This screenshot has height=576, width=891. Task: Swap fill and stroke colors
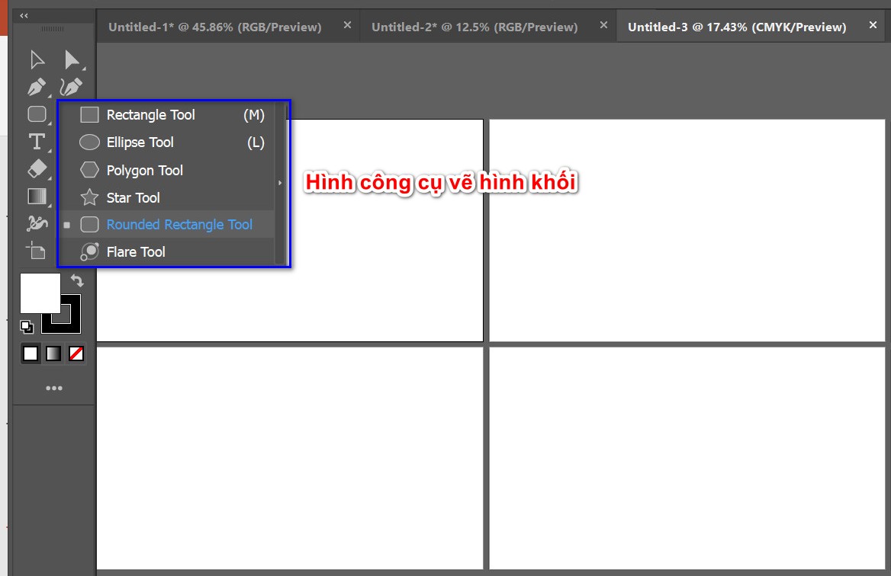(76, 280)
